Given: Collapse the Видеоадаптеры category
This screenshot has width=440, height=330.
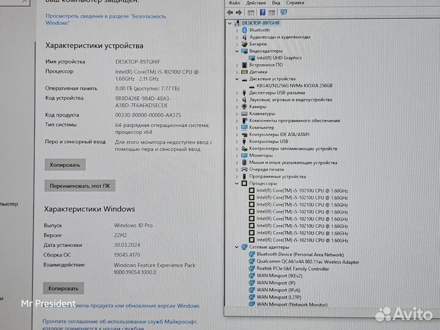Looking at the screenshot, I should [237, 51].
